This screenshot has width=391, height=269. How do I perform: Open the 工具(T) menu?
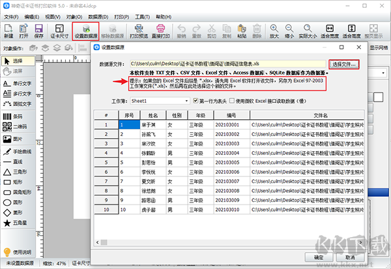(x=142, y=17)
